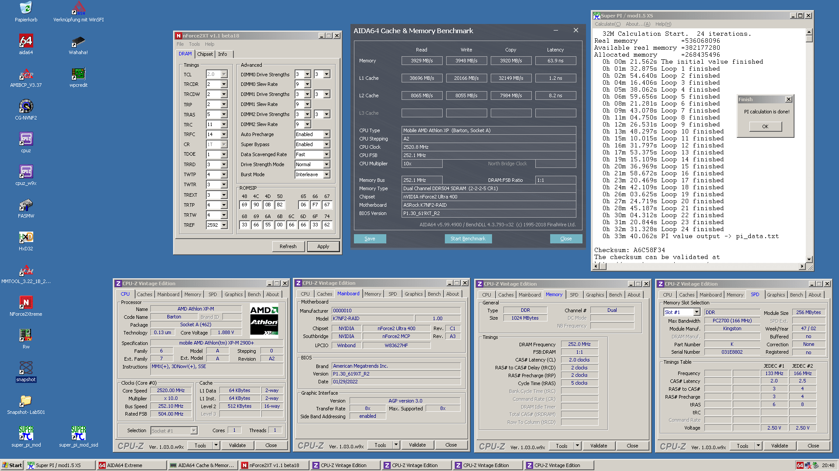The width and height of the screenshot is (839, 471).
Task: Open the TREF dropdown showing 2592
Action: tap(224, 225)
